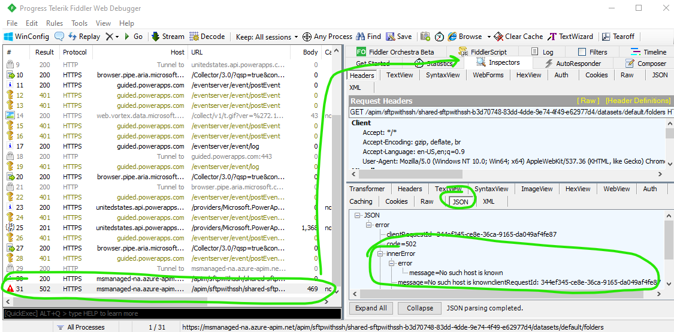Image resolution: width=674 pixels, height=332 pixels.
Task: Click the Expand All button
Action: tap(371, 308)
